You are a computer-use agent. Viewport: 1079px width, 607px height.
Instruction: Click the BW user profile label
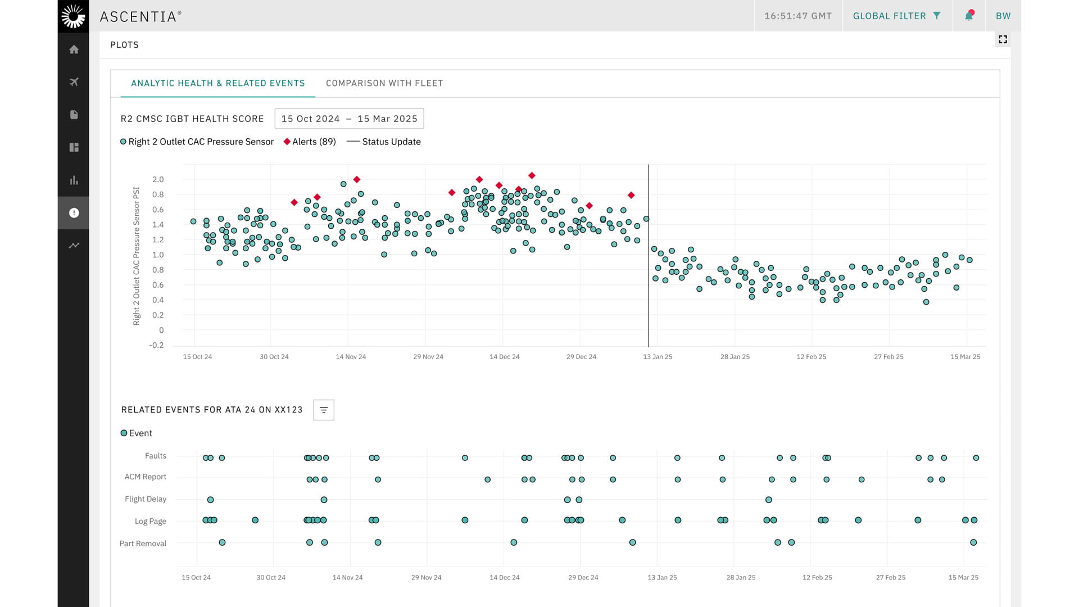pyautogui.click(x=1003, y=16)
